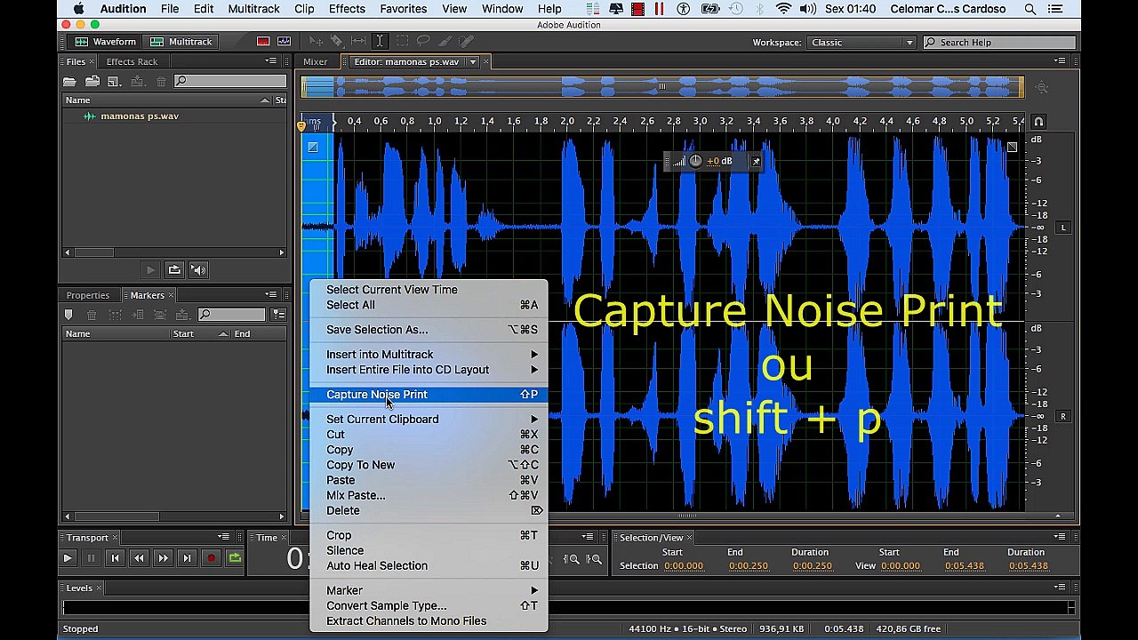This screenshot has height=640, width=1138.
Task: Show the spectral pitch display
Action: click(x=284, y=42)
